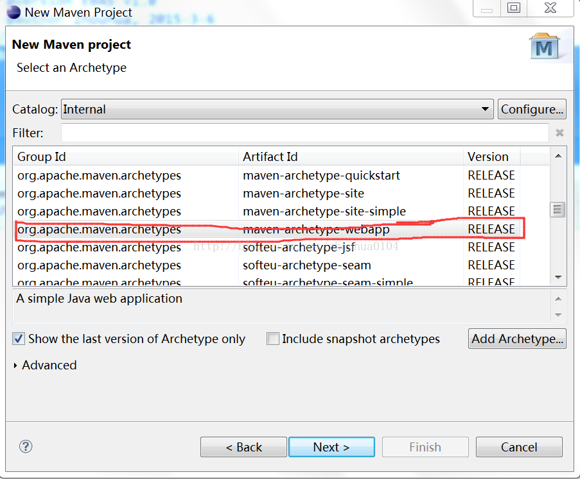This screenshot has height=479, width=580.
Task: Maximize the New Maven Project window
Action: click(513, 8)
